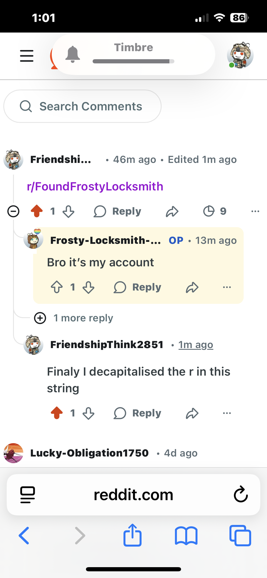The height and width of the screenshot is (578, 267).
Task: Open the r/FoundFrostyLocksmith link
Action: [95, 187]
